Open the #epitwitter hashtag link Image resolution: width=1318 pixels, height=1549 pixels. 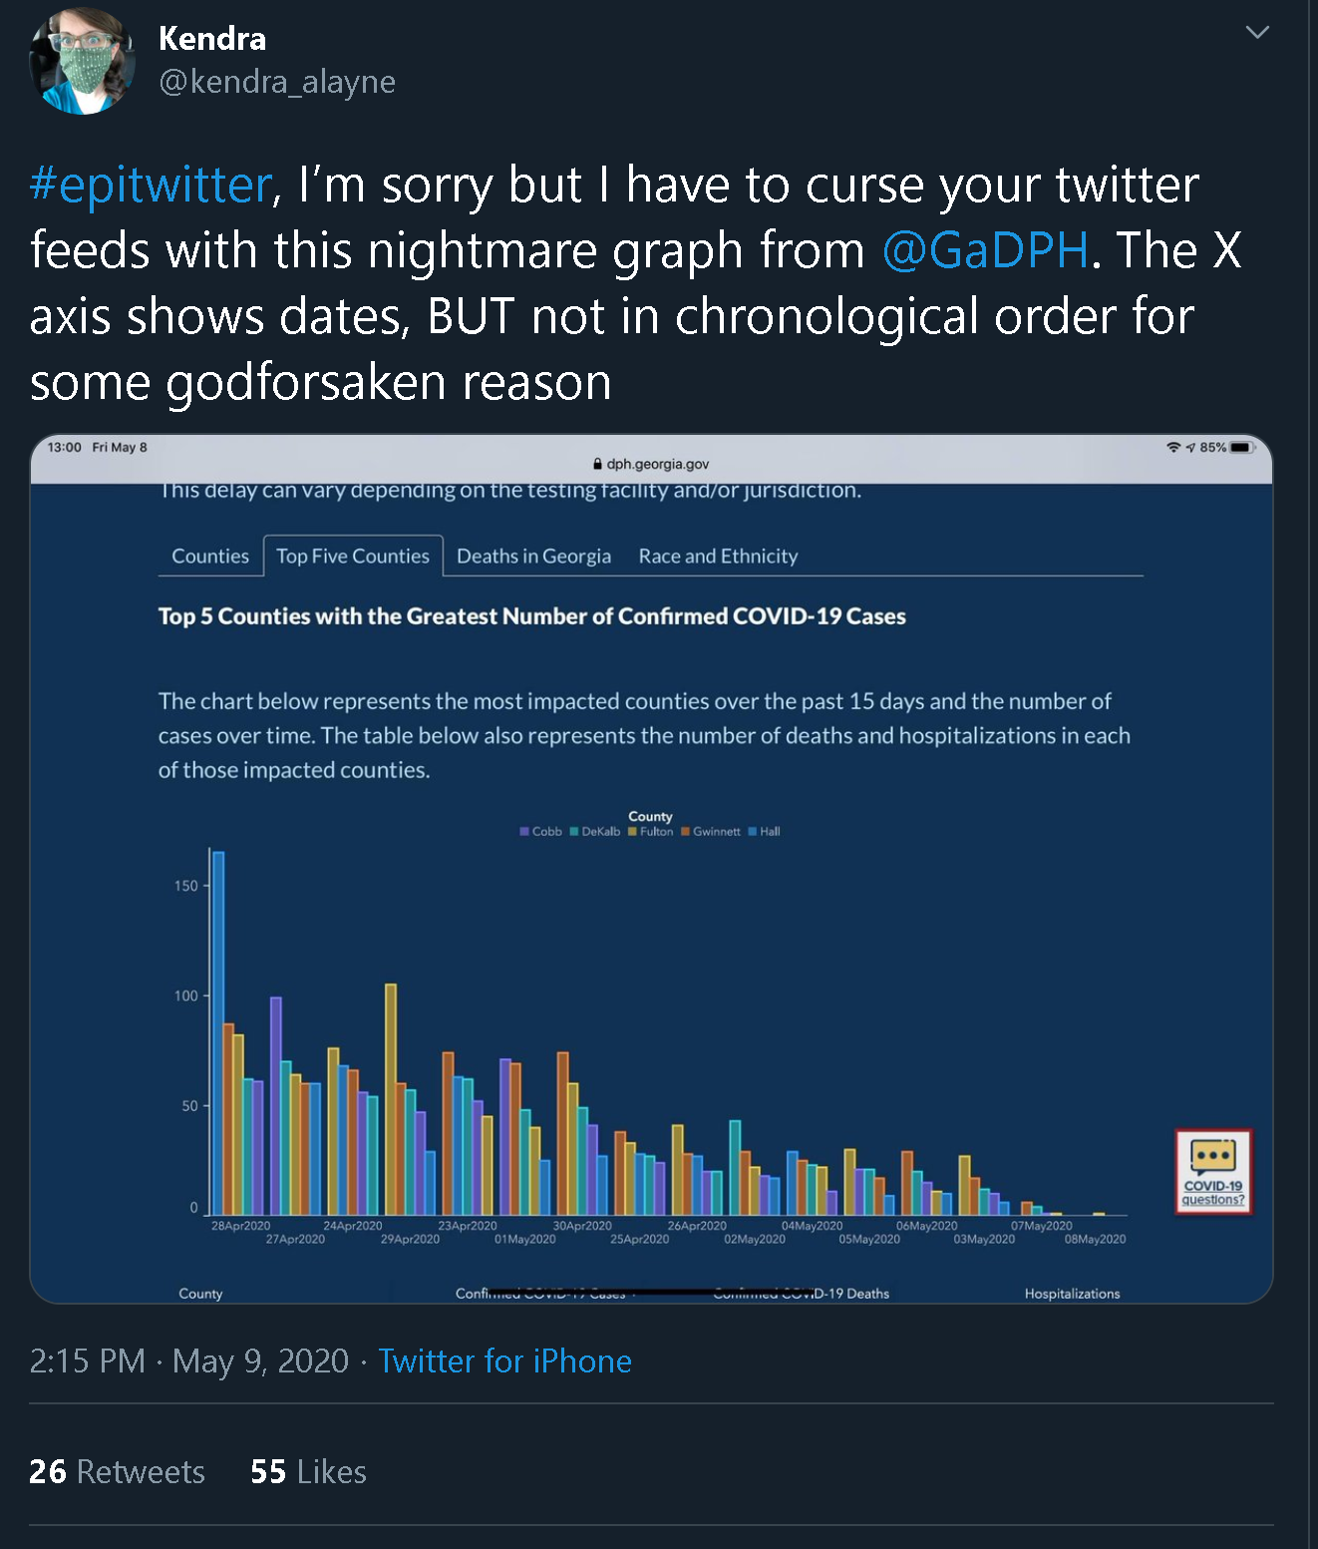click(x=151, y=186)
